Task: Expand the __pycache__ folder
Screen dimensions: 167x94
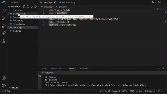Action: (x=18, y=10)
